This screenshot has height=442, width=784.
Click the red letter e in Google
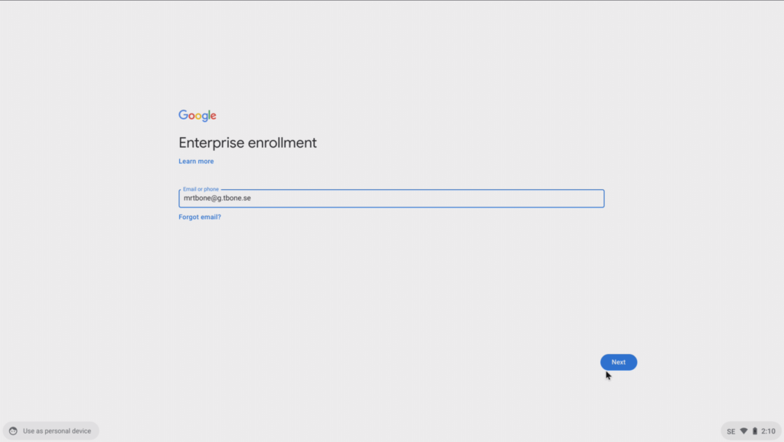pyautogui.click(x=214, y=116)
